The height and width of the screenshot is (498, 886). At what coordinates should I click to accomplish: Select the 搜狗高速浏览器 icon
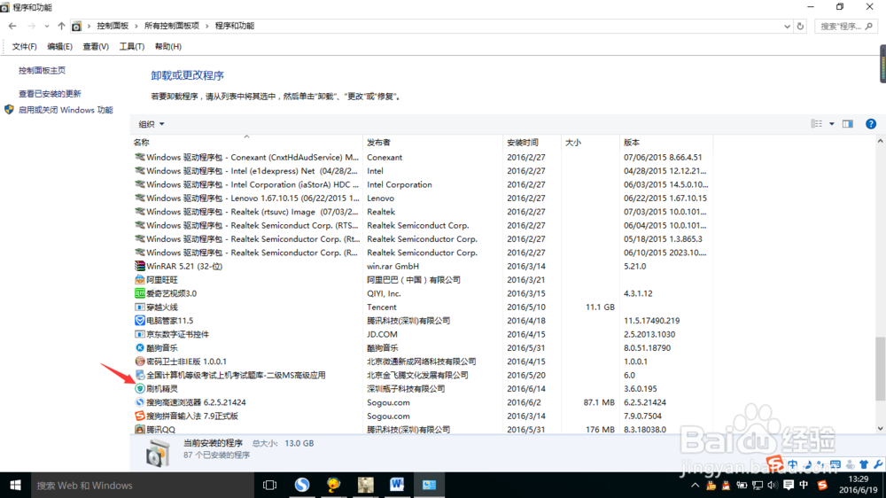coord(140,402)
